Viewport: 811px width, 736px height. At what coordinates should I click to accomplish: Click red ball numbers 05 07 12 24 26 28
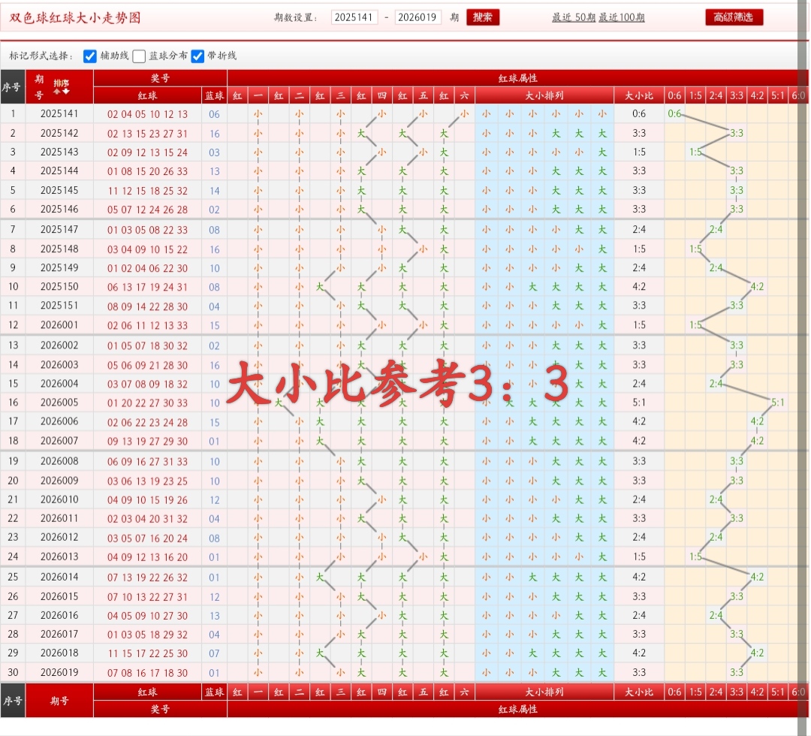[147, 210]
